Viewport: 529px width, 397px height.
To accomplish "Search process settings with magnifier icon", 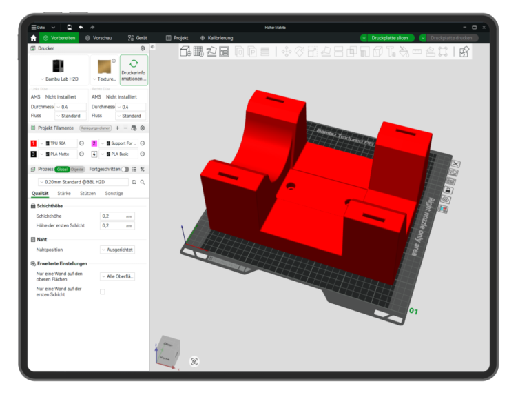I will tap(143, 182).
